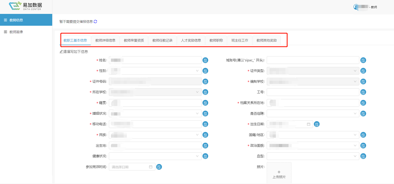Screen dimensions: 394x184
Task: Click the 上传照片 upload box
Action: (279, 173)
